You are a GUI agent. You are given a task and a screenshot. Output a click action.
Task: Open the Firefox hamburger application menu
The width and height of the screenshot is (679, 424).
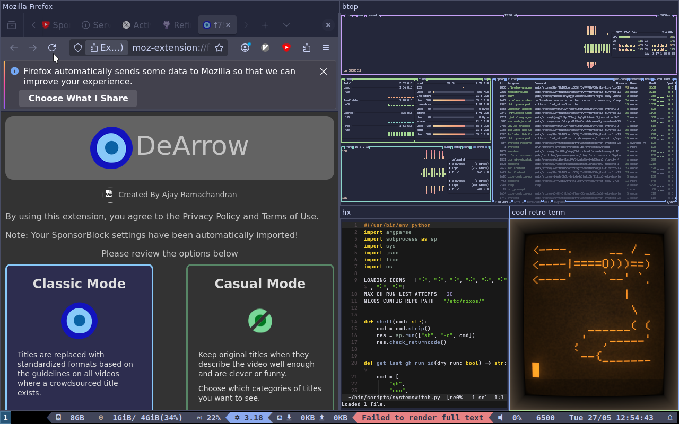(326, 48)
